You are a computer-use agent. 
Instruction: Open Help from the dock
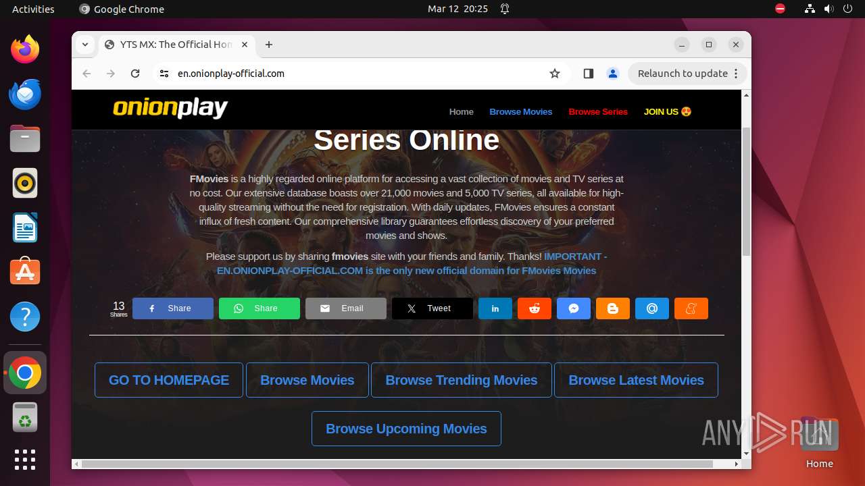click(25, 317)
